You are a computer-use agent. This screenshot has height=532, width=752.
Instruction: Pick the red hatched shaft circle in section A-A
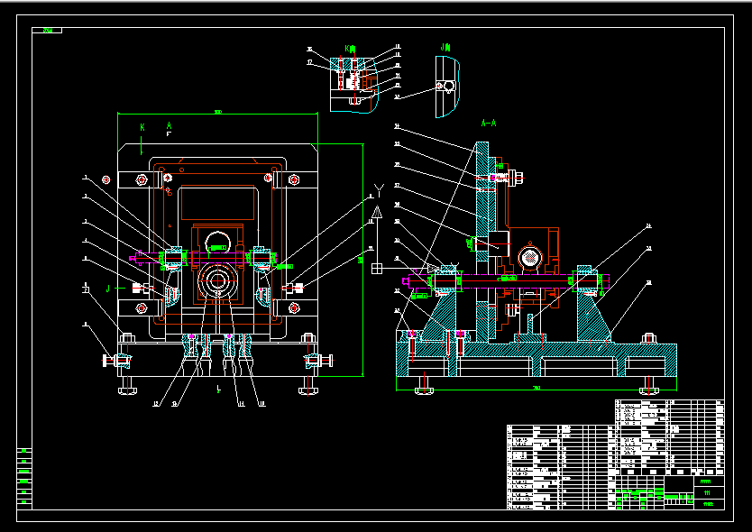[529, 258]
